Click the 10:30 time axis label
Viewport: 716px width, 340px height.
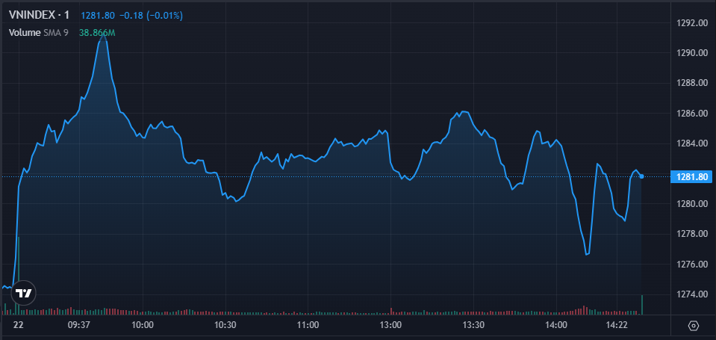click(225, 325)
